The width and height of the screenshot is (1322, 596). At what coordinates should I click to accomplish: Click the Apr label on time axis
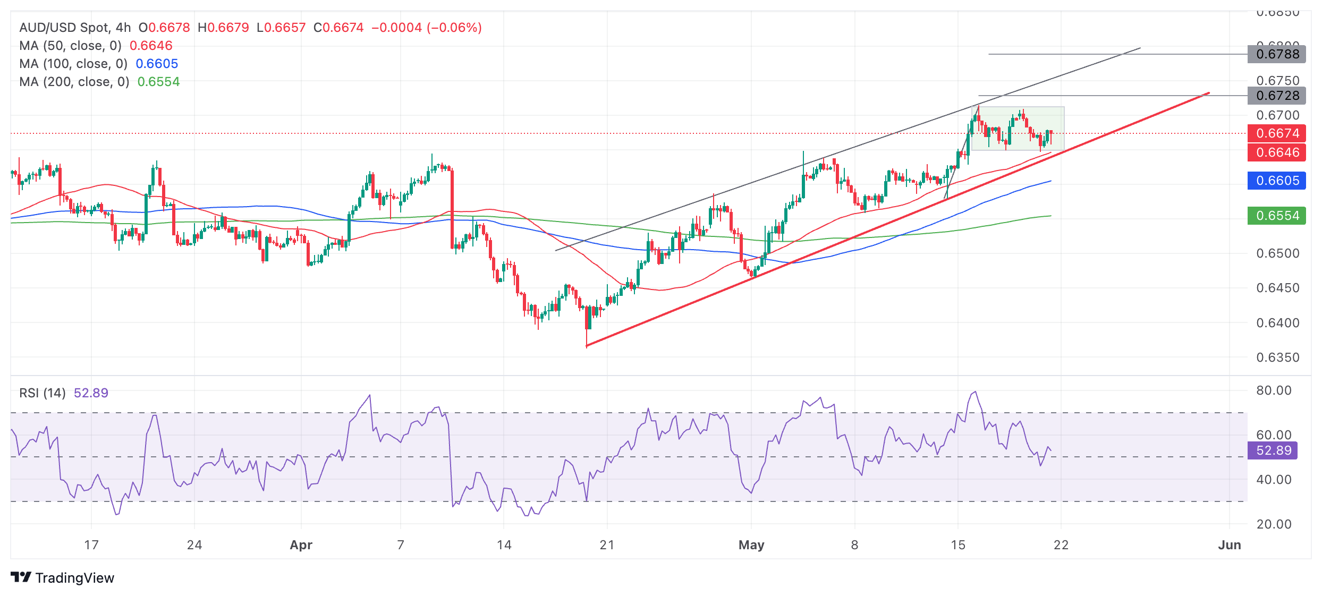pos(301,544)
